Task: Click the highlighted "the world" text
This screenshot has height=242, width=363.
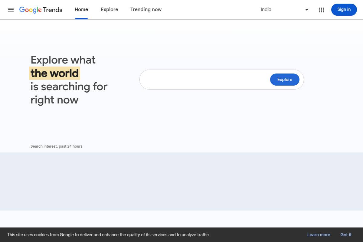Action: [54, 73]
